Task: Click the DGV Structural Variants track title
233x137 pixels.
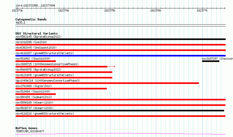Action: [37, 33]
